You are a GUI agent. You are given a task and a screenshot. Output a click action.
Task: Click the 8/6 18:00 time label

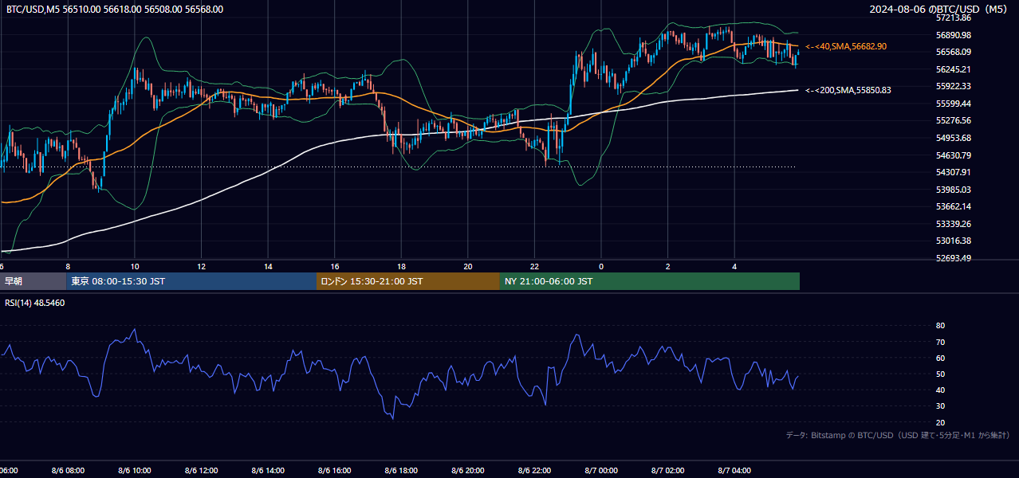point(401,471)
